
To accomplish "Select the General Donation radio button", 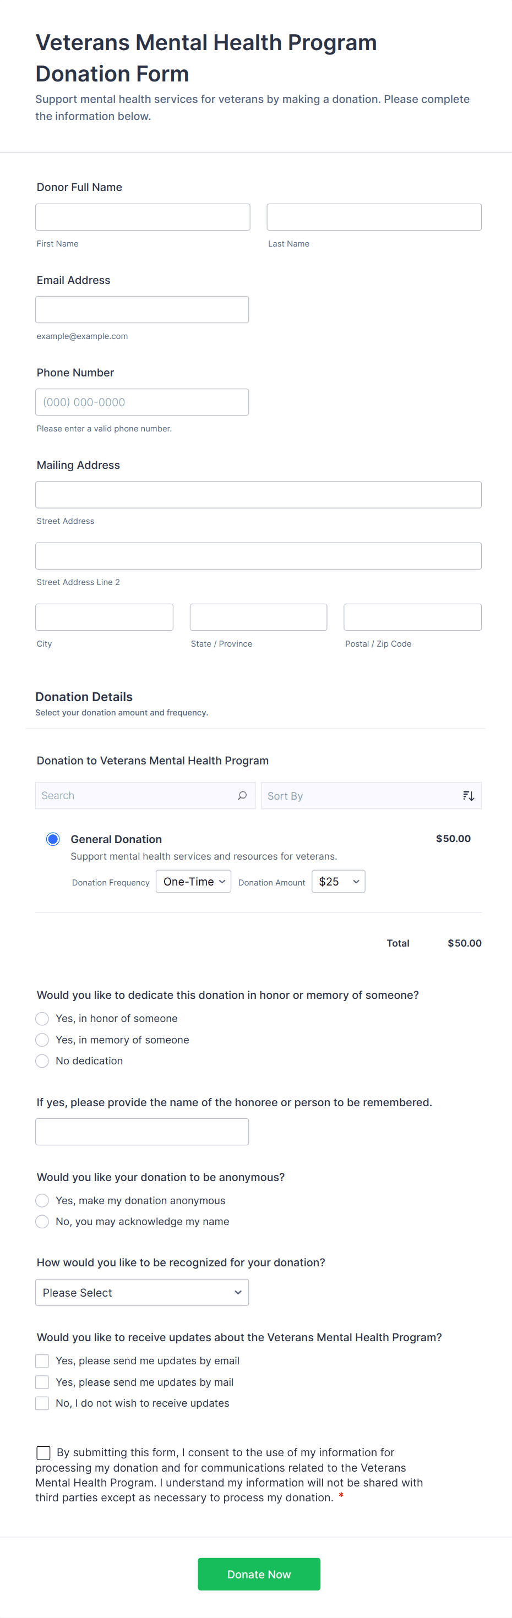I will (x=53, y=839).
